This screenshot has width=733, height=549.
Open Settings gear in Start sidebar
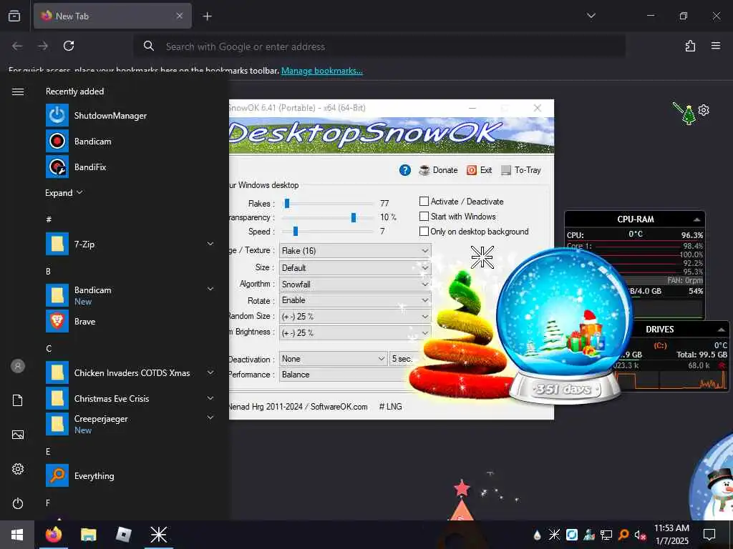(18, 469)
